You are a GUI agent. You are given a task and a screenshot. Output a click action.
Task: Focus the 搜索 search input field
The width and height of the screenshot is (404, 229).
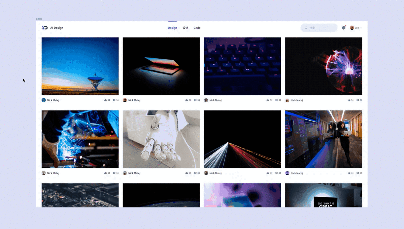(319, 28)
